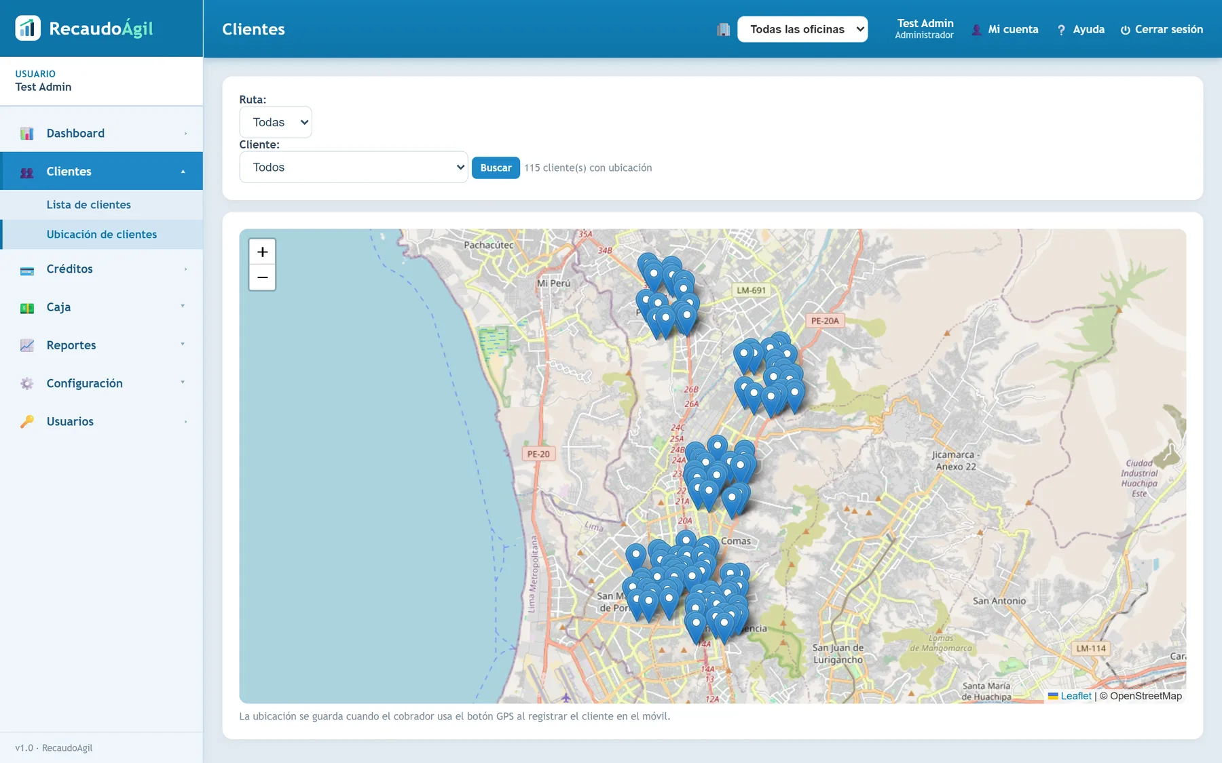
Task: Click the Configuración gear icon
Action: coord(27,383)
